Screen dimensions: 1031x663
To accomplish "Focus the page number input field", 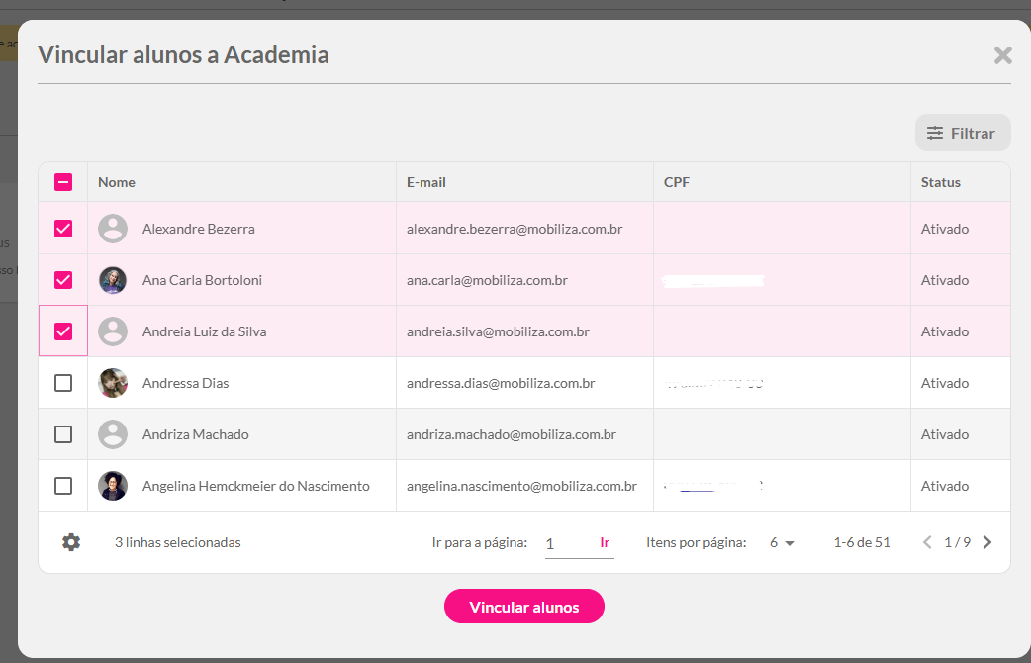I will (x=567, y=543).
